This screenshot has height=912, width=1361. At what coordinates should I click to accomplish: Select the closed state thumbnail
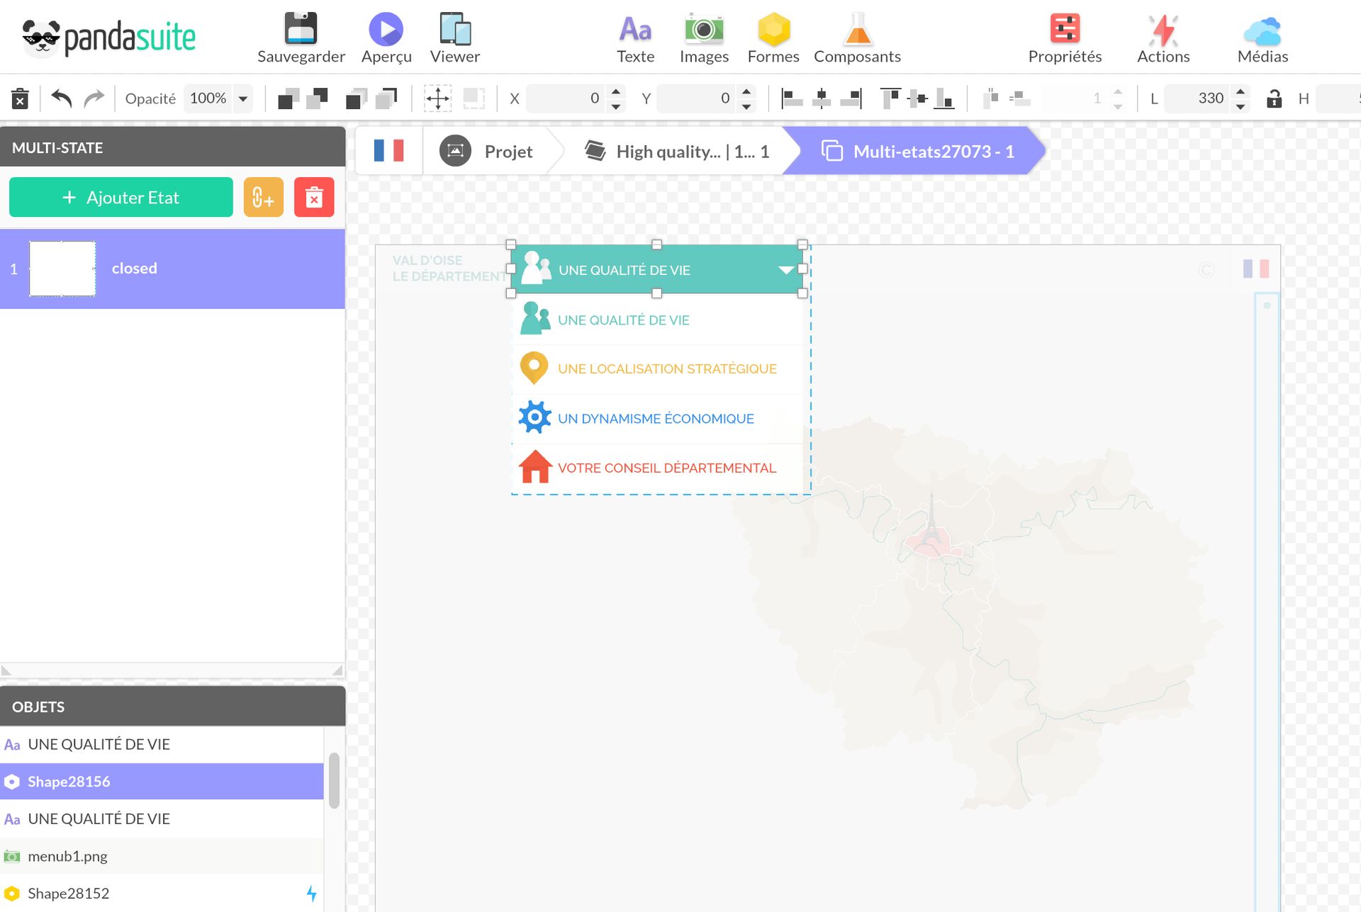(x=62, y=269)
